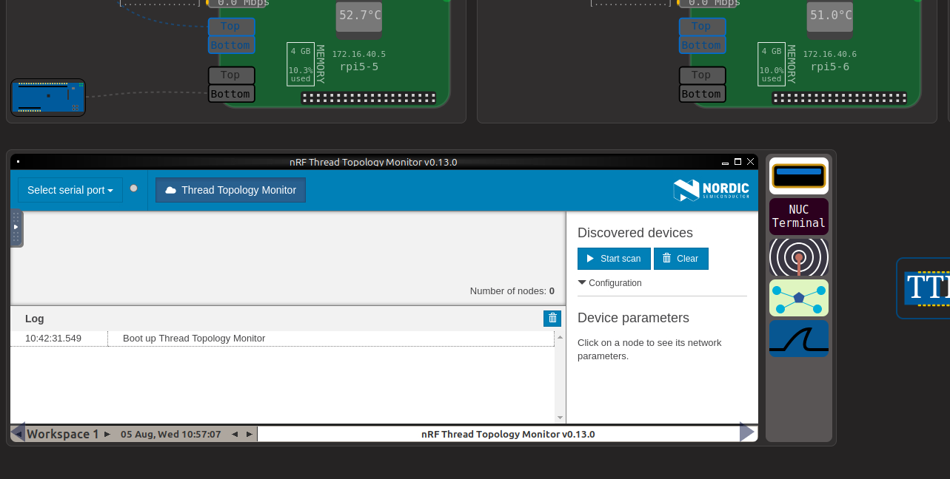Minimize the nRF Thread Topology Monitor window
950x479 pixels.
[x=725, y=162]
